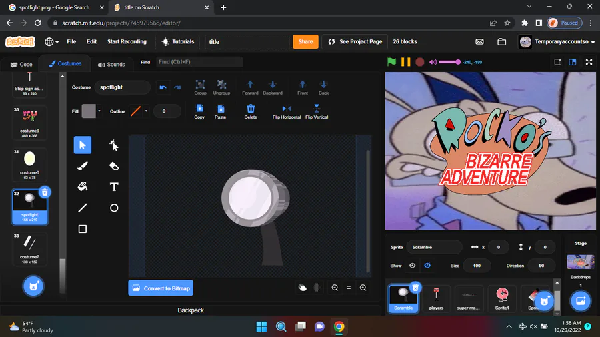Flip the costume vertically

tap(317, 111)
